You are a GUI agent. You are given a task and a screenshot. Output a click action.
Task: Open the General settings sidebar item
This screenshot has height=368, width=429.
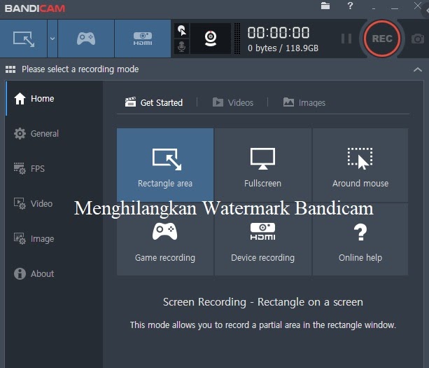pos(54,134)
